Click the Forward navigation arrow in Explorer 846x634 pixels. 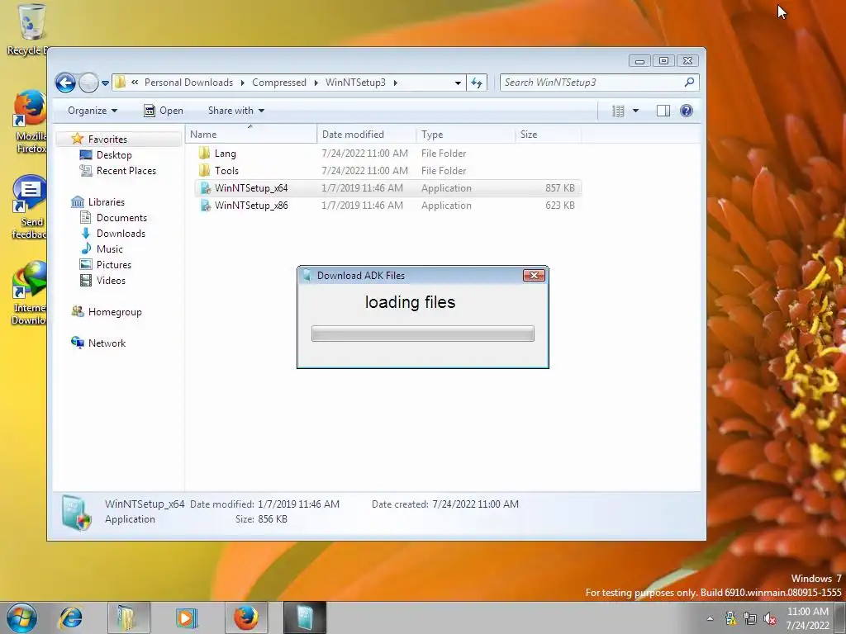pyautogui.click(x=88, y=83)
